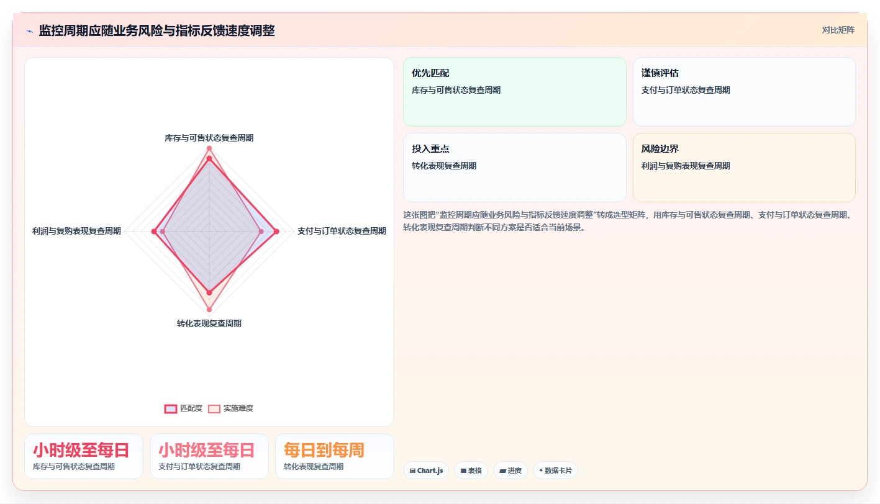
Task: Open the 谨慎评估 matrix card
Action: pos(744,92)
